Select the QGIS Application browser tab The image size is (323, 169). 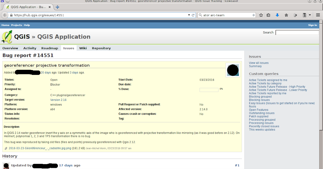click(x=29, y=7)
